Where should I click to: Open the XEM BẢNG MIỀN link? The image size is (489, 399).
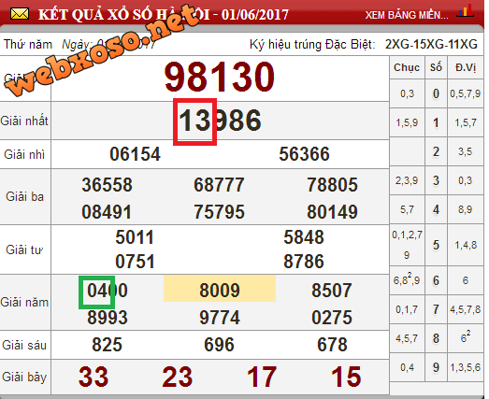407,15
